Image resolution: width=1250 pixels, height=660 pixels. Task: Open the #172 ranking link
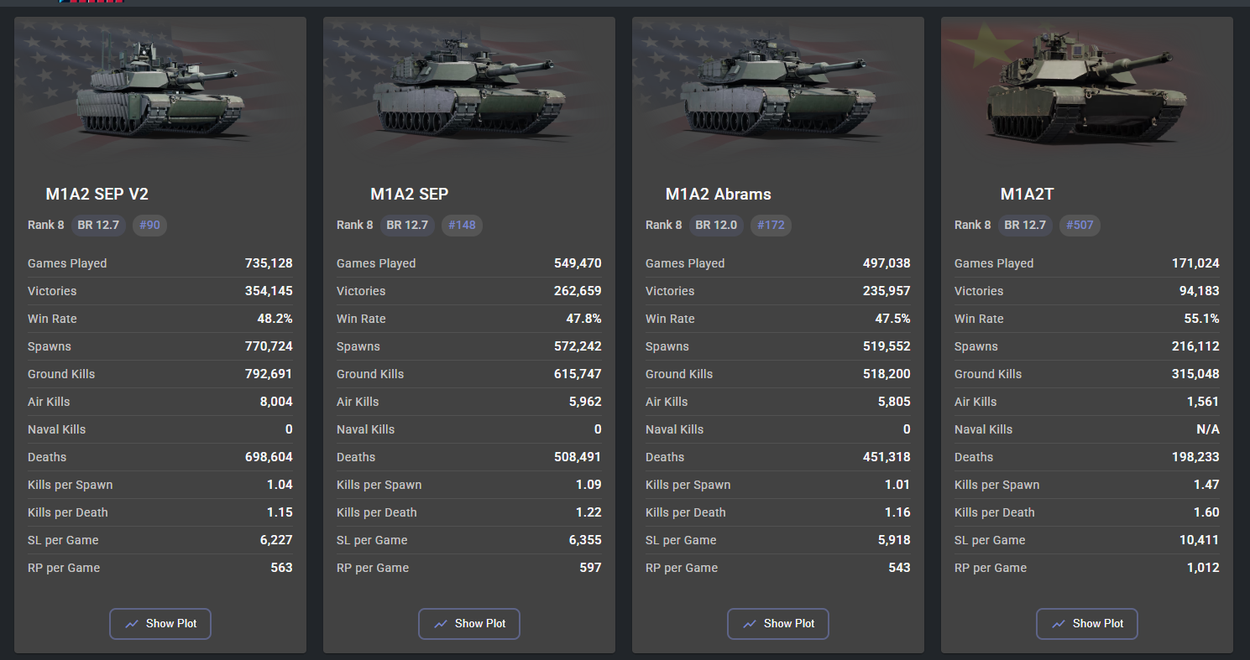pyautogui.click(x=771, y=225)
